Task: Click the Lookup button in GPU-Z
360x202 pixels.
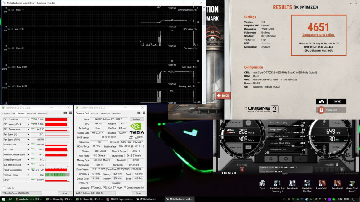Action: point(136,119)
